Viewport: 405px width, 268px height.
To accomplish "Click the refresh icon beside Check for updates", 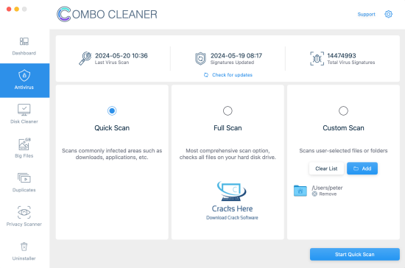I will tap(206, 75).
